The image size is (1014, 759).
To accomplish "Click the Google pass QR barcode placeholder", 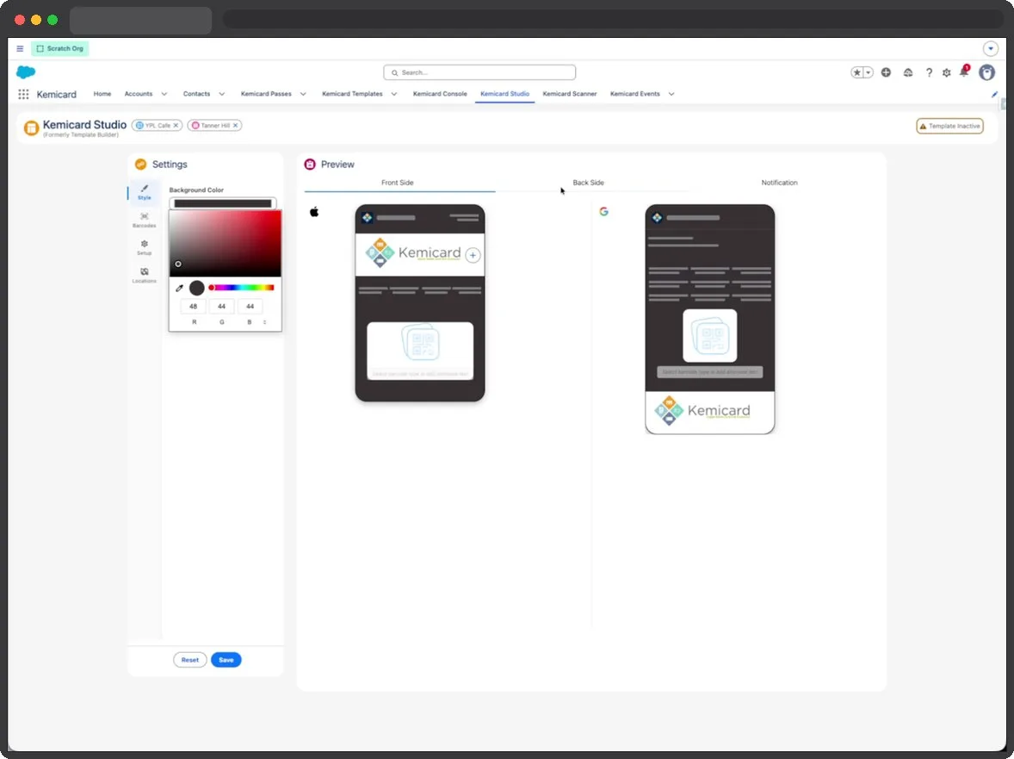I will (x=710, y=336).
